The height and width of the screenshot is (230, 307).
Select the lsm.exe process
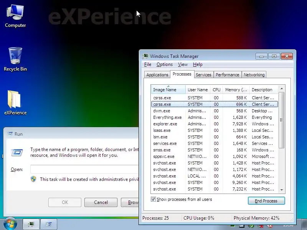tap(215, 137)
